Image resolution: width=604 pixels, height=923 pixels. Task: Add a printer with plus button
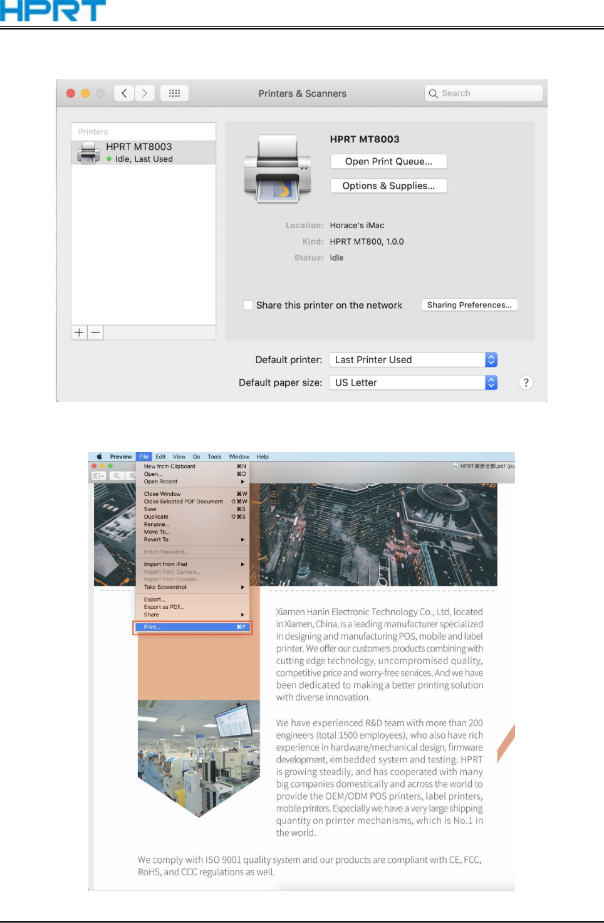(80, 332)
